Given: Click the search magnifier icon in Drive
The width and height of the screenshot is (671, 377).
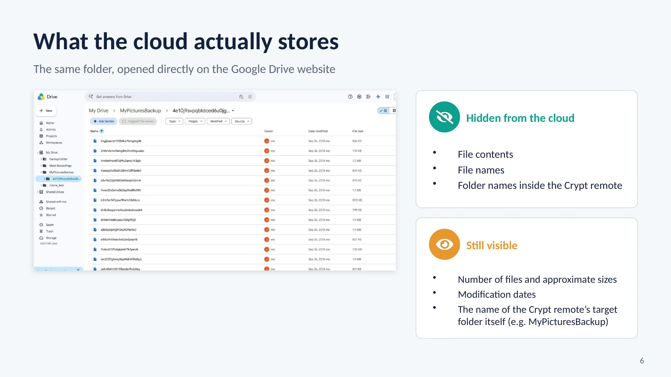Looking at the screenshot, I should tap(91, 96).
